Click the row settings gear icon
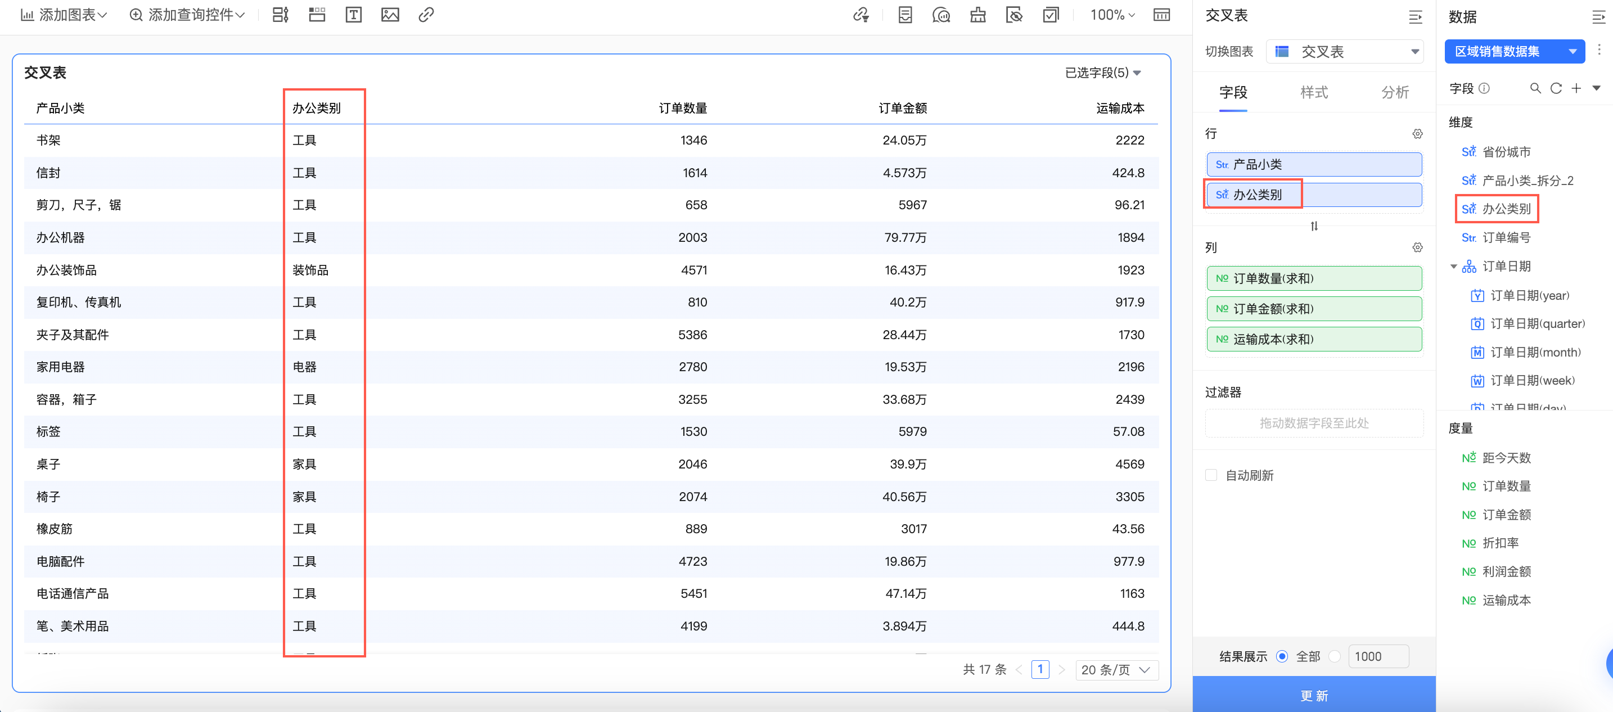The image size is (1613, 712). (1417, 134)
